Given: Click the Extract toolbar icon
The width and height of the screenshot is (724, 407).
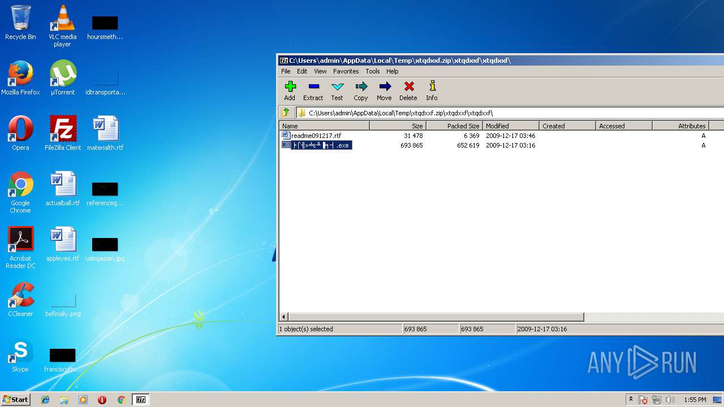Looking at the screenshot, I should click(313, 90).
